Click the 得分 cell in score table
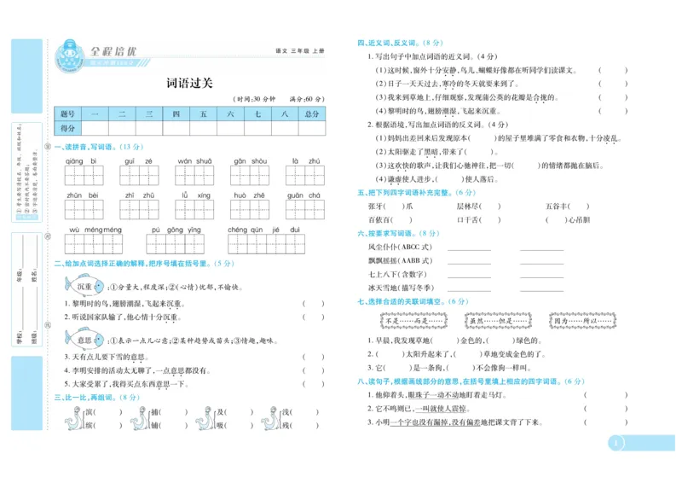682x483 pixels. point(68,128)
